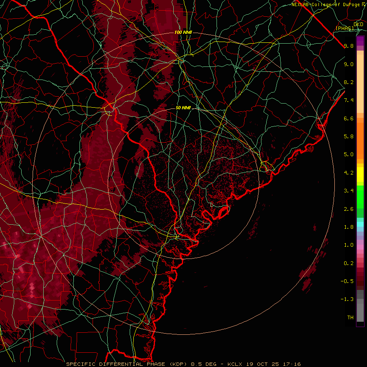
Task: Click the 50 NMI range ring label
Action: click(183, 108)
